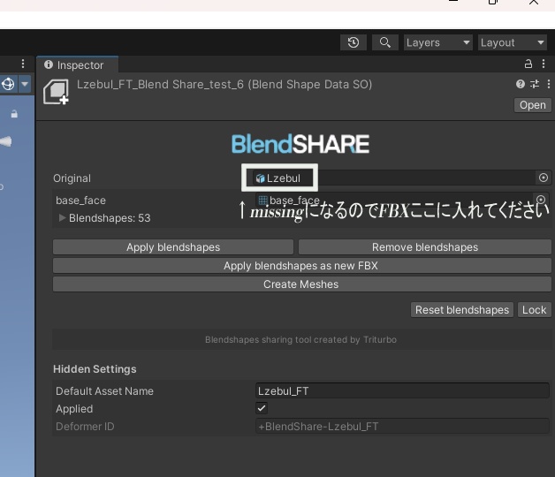Open Inspector tab three-dot menu
Viewport: 555px width, 477px height.
(x=544, y=64)
